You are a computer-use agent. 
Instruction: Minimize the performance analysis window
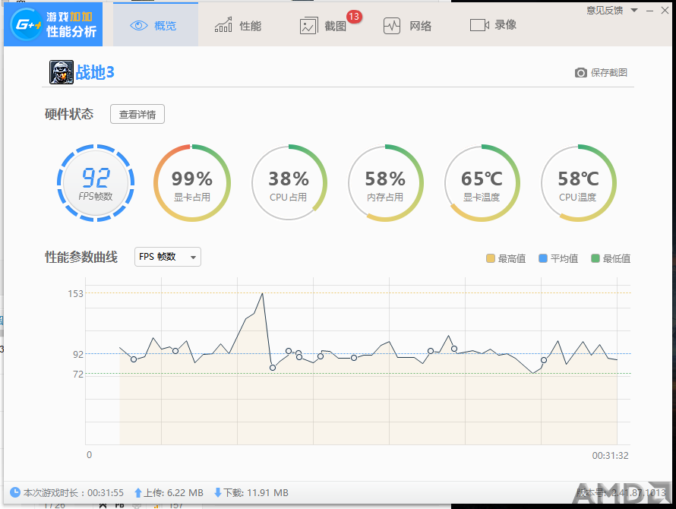(649, 11)
